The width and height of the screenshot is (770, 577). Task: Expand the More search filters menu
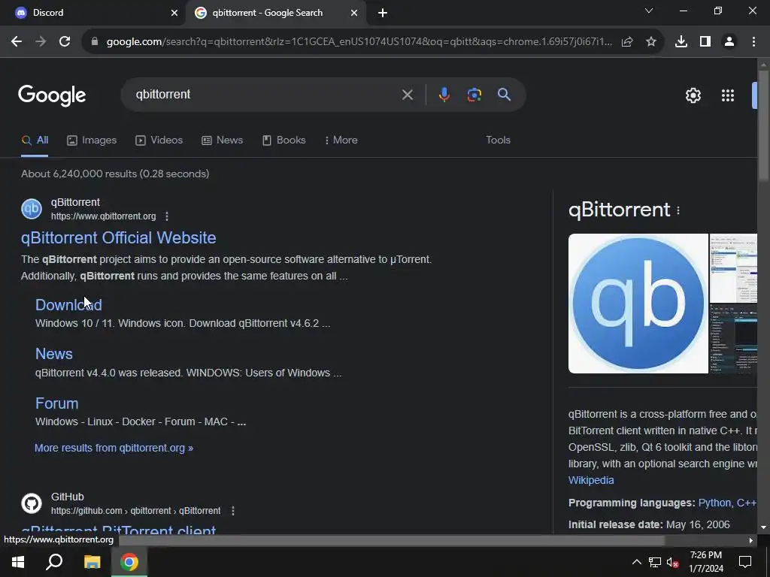pos(341,140)
